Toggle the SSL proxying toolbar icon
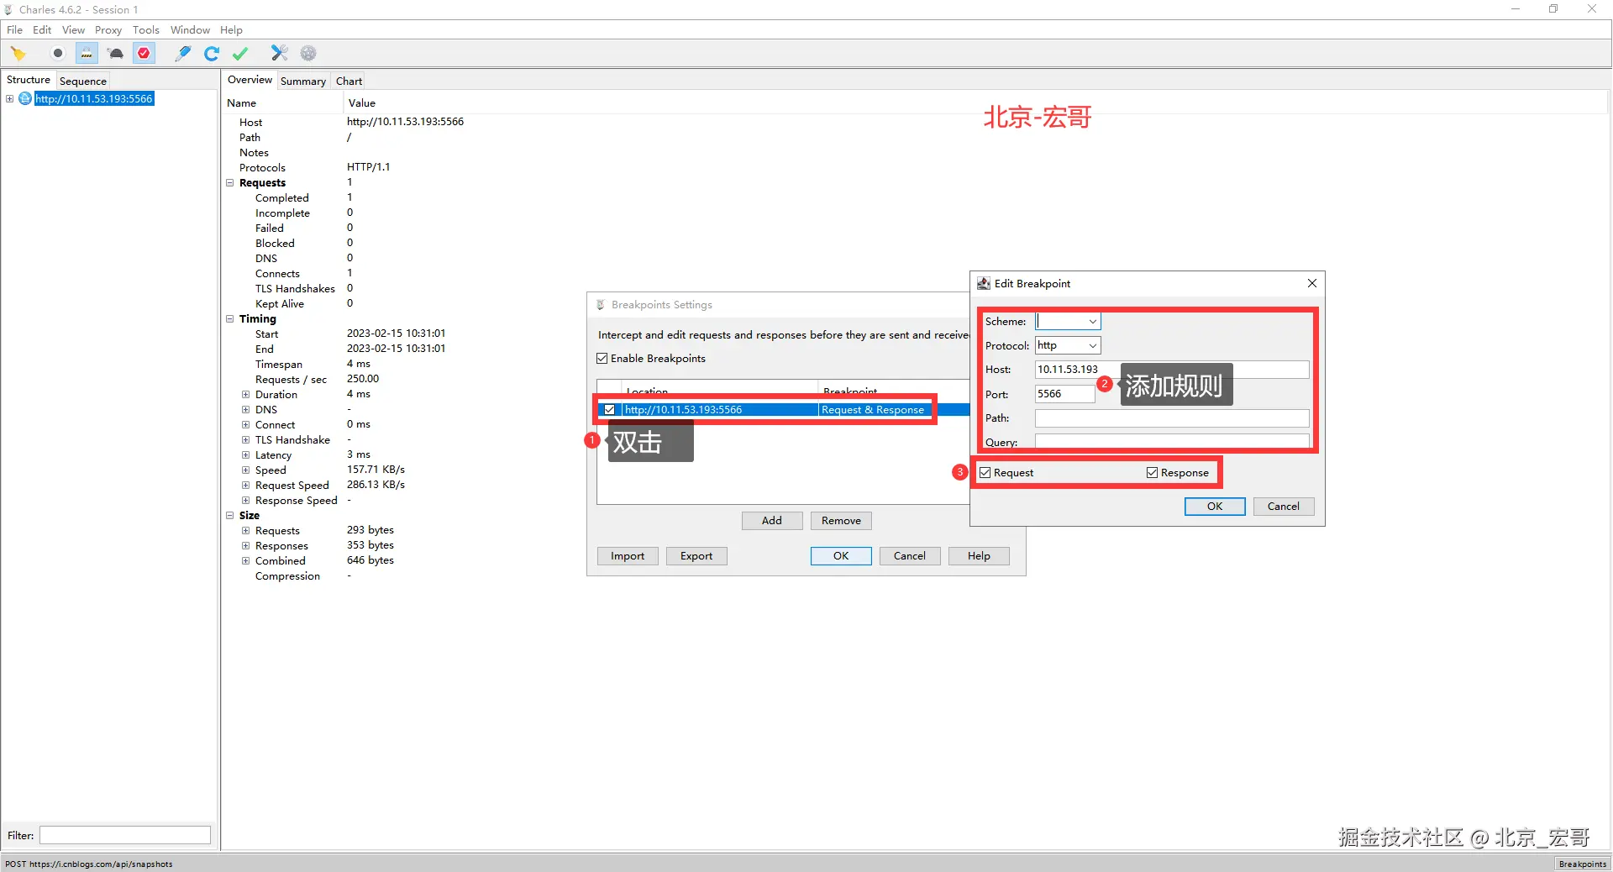The width and height of the screenshot is (1613, 872). pos(87,54)
